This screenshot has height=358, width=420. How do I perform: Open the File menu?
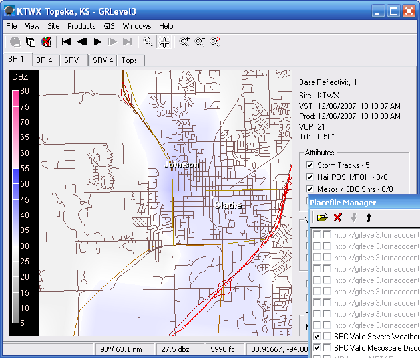11,26
